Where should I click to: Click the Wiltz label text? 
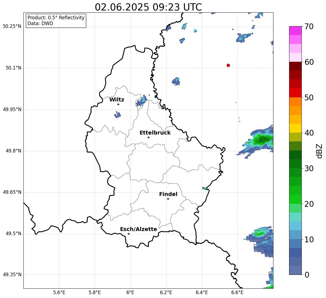point(117,100)
